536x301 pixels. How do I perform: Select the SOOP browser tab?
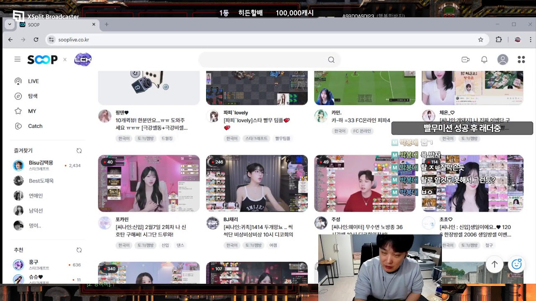point(58,24)
